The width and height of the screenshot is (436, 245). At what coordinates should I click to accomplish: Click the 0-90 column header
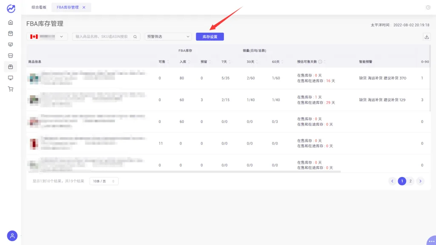pyautogui.click(x=425, y=62)
